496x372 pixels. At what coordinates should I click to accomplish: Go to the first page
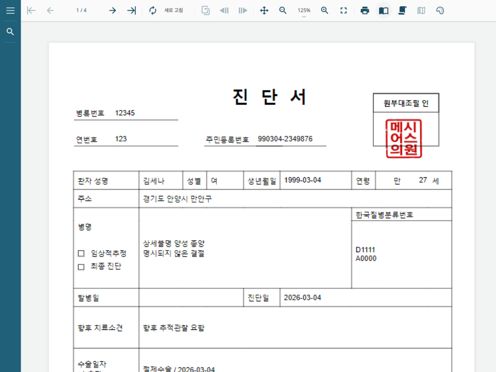point(31,10)
